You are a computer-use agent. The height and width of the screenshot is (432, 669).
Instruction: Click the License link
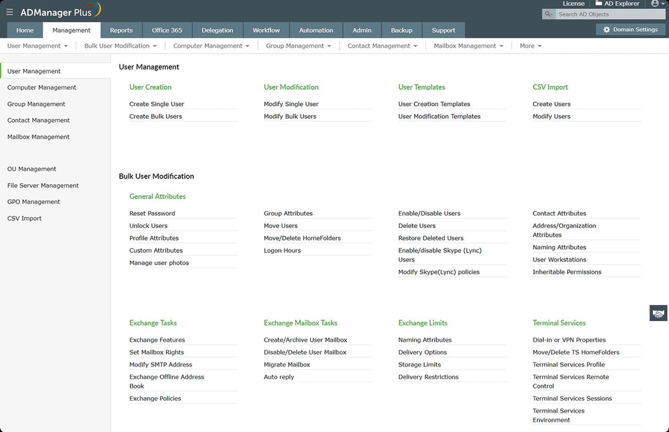[x=574, y=3]
